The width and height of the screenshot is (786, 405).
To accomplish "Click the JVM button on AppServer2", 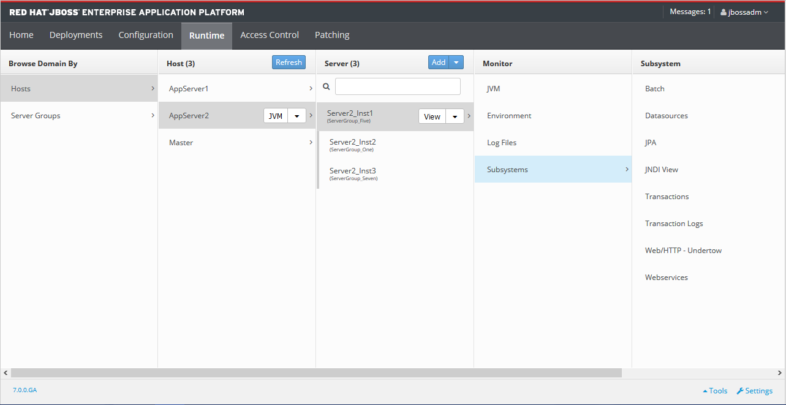I will (x=276, y=116).
